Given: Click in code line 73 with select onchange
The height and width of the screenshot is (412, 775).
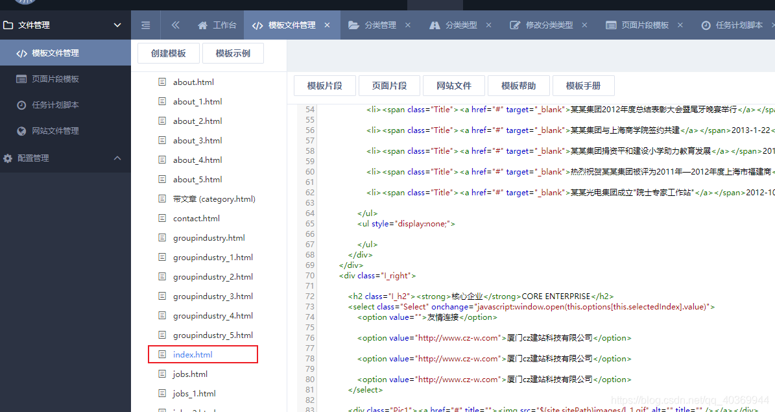Looking at the screenshot, I should 531,307.
